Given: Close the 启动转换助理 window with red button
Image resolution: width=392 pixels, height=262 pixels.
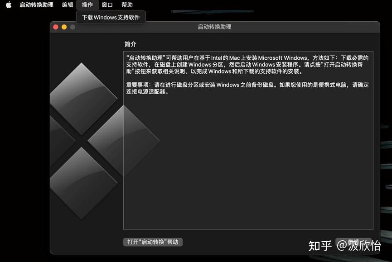Looking at the screenshot, I should pyautogui.click(x=56, y=27).
